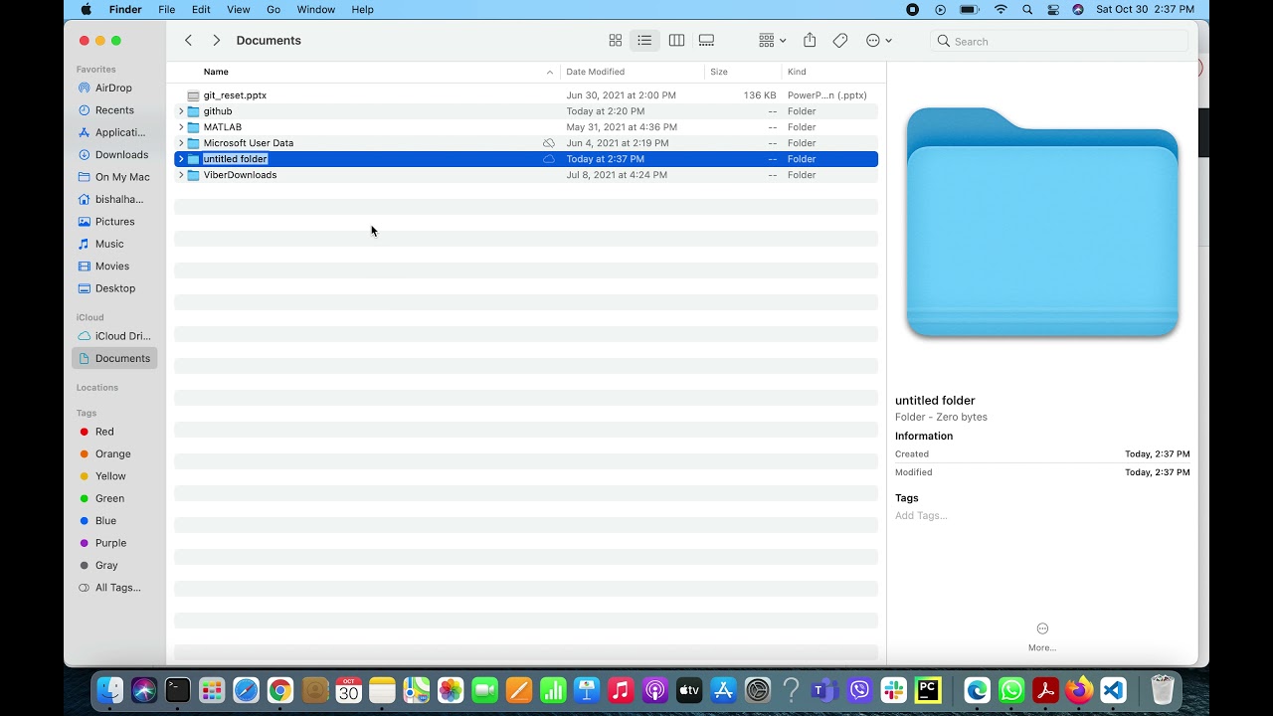Go forward with the toolbar arrow
1273x716 pixels.
(x=216, y=41)
